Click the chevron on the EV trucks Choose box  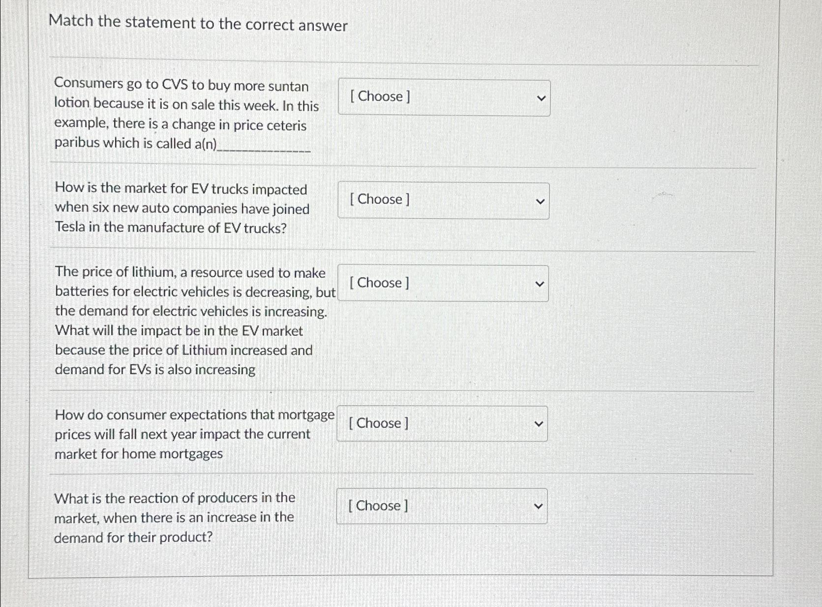[x=540, y=201]
